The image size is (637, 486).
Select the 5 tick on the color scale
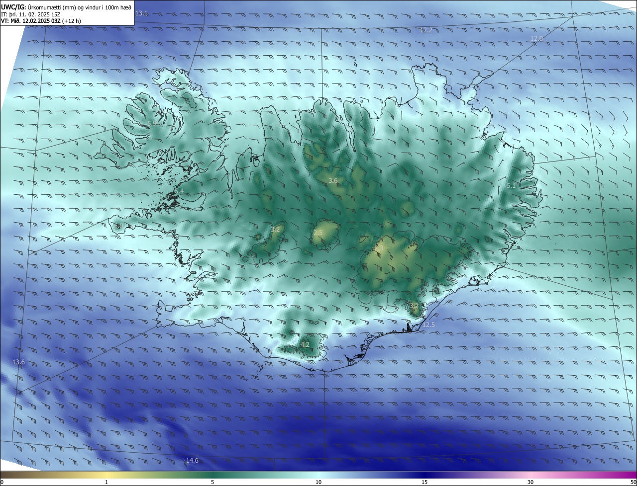[x=212, y=482]
